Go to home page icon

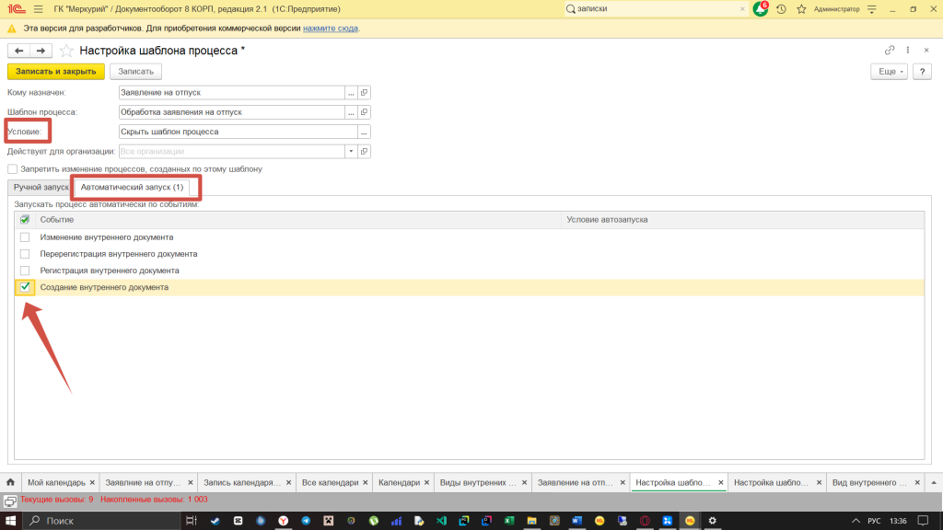[12, 482]
